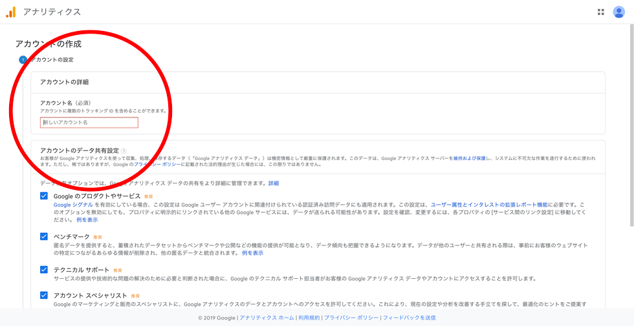Open the Google apps grid icon
Screen dimensions: 634x326
[x=601, y=12]
